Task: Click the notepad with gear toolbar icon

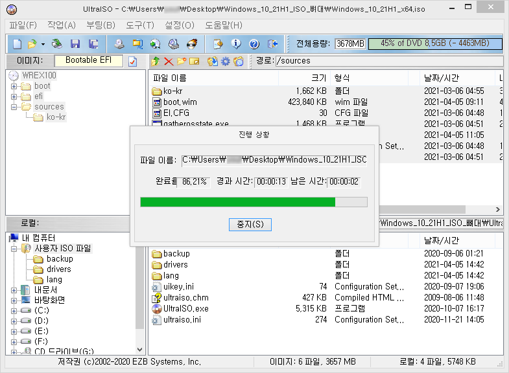Action: (x=218, y=44)
